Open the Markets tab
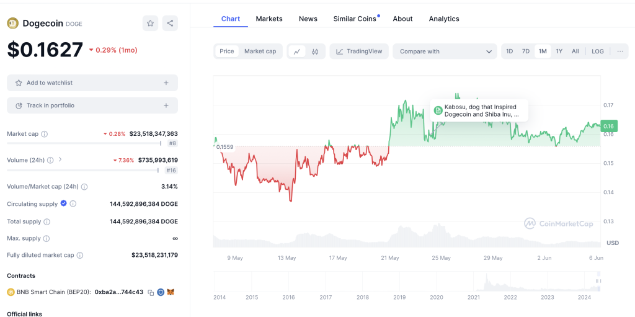 pyautogui.click(x=269, y=19)
